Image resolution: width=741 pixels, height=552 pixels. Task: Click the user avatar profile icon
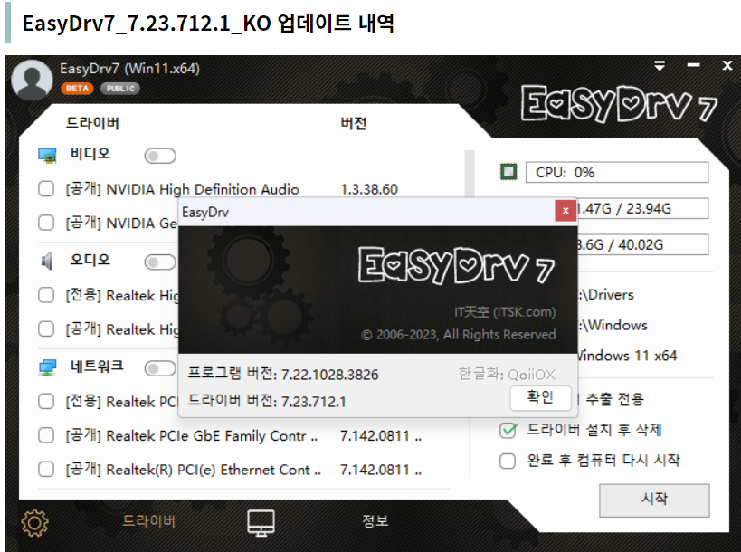click(x=32, y=80)
